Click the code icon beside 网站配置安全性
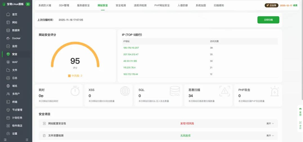This screenshot has height=142, width=303. coord(44,123)
